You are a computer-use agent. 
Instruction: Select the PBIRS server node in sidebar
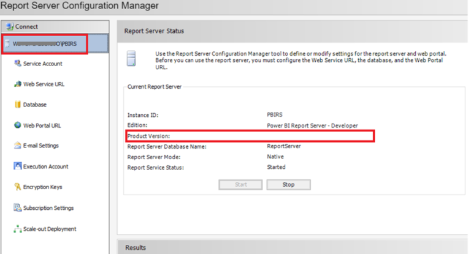pyautogui.click(x=46, y=43)
